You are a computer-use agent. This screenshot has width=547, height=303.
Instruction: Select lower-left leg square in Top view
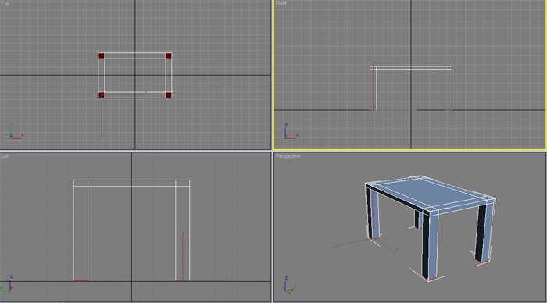pyautogui.click(x=102, y=95)
